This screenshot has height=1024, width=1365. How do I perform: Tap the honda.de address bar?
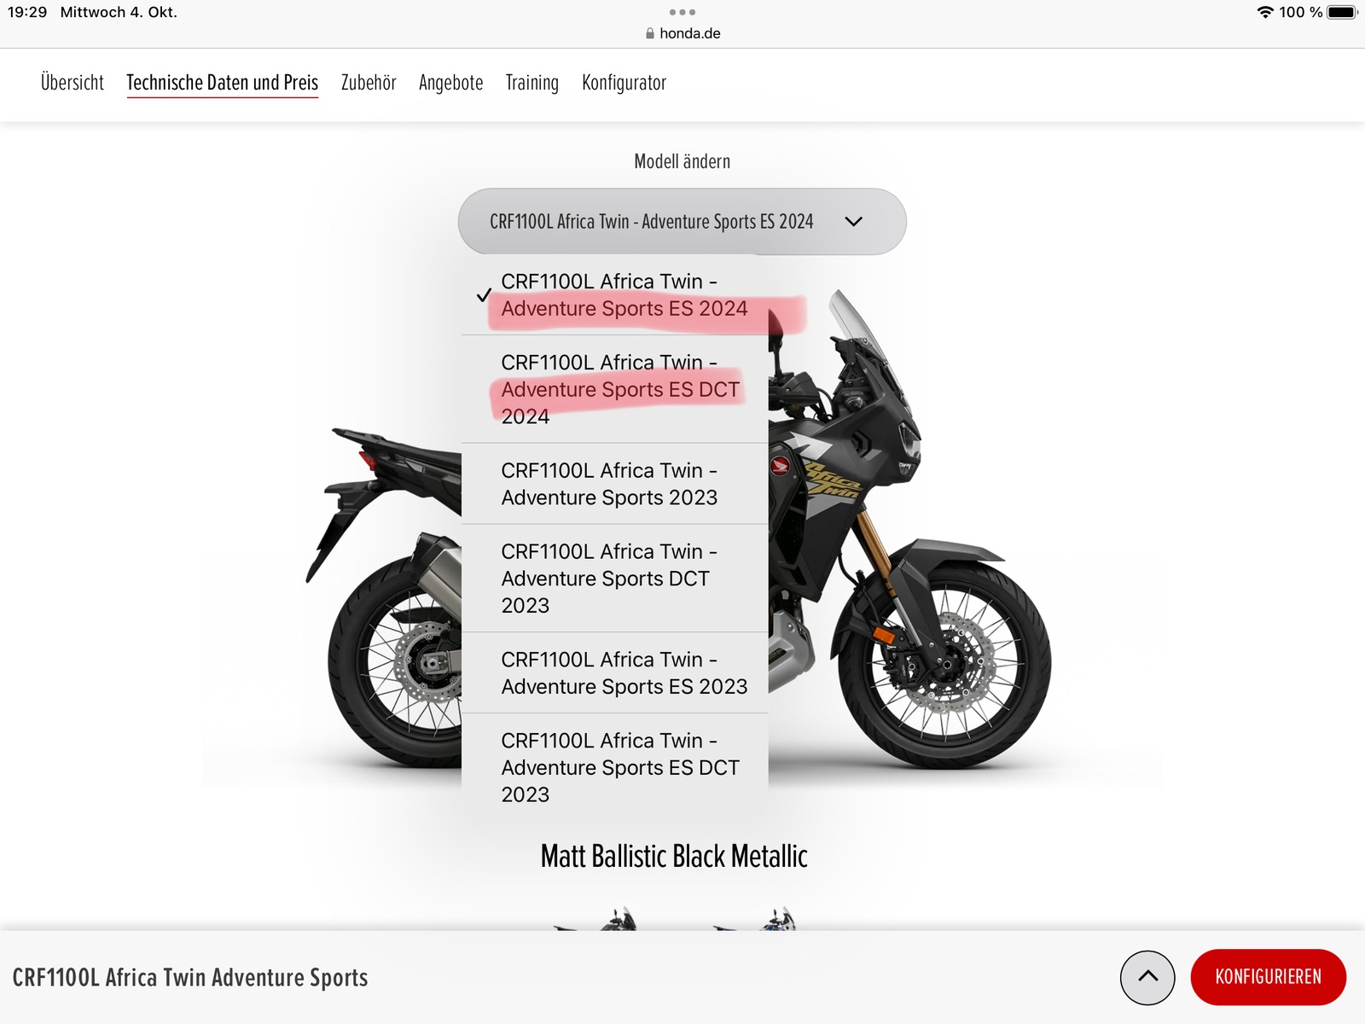coord(689,33)
